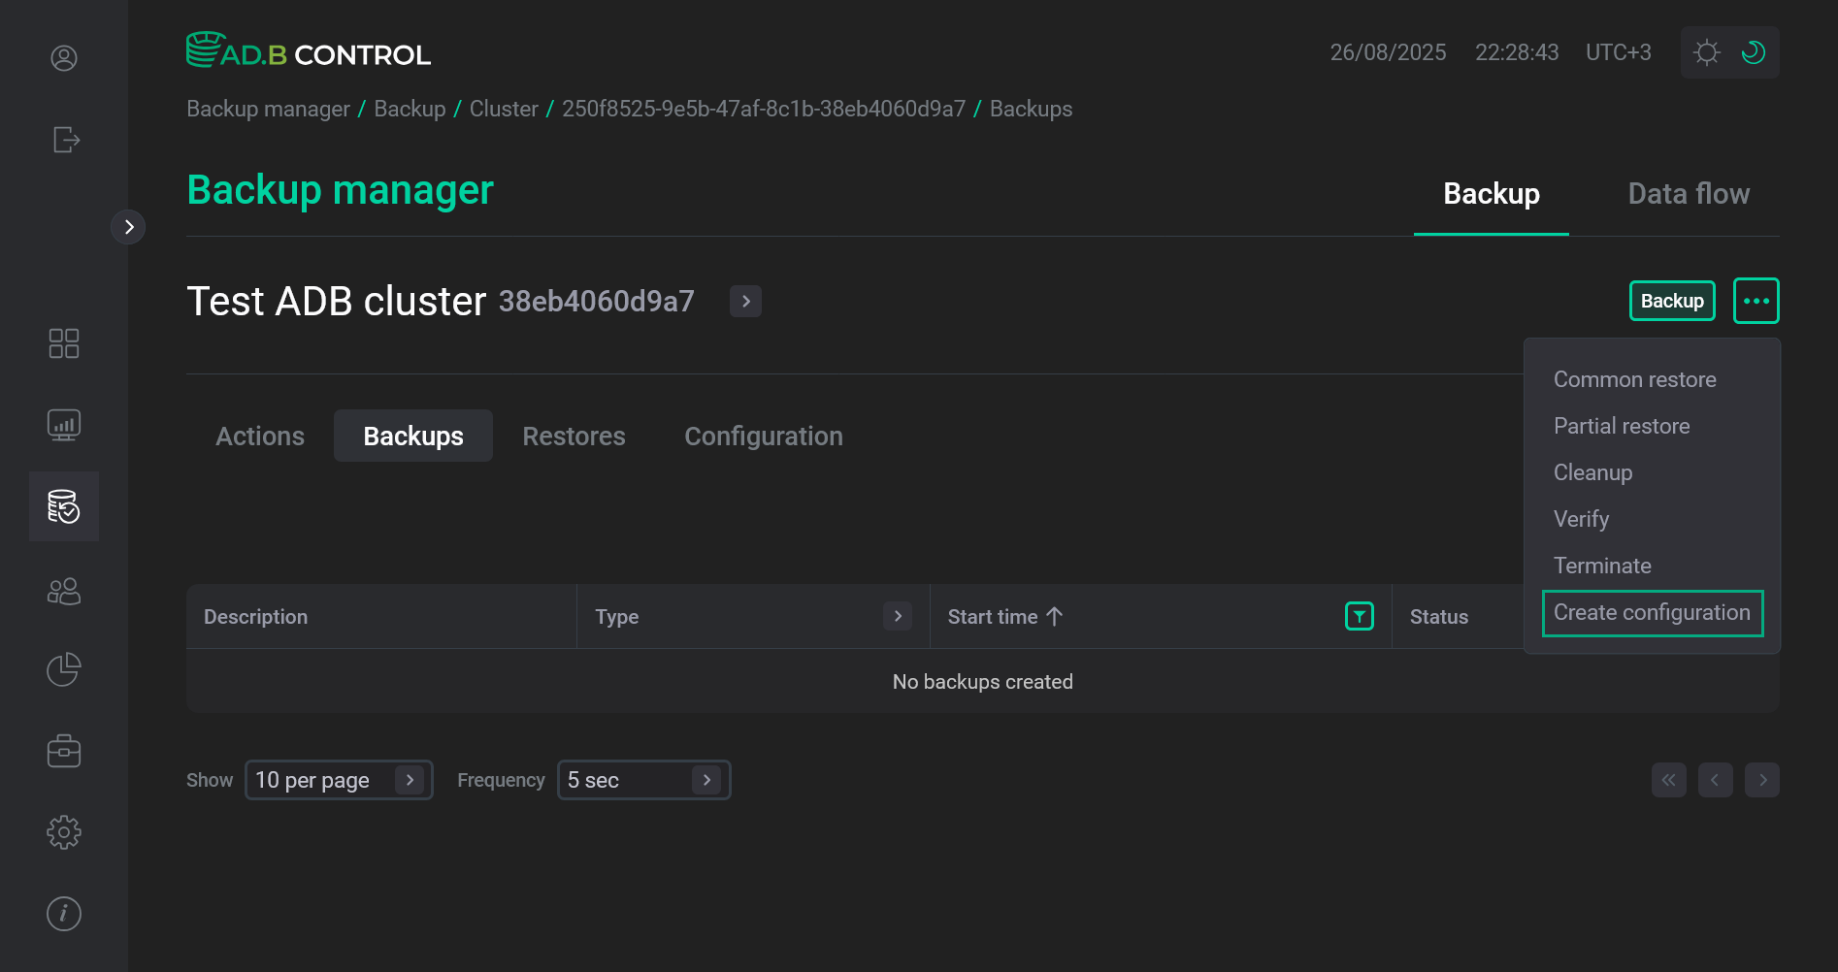Open the Cluster breadcrumb link
The image size is (1838, 972).
[503, 109]
